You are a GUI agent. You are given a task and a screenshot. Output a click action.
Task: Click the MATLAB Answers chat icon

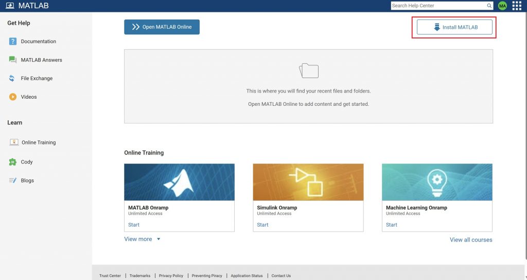tap(13, 60)
